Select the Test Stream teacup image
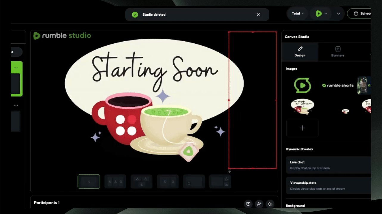Image resolution: width=382 pixels, height=214 pixels. coord(302,107)
